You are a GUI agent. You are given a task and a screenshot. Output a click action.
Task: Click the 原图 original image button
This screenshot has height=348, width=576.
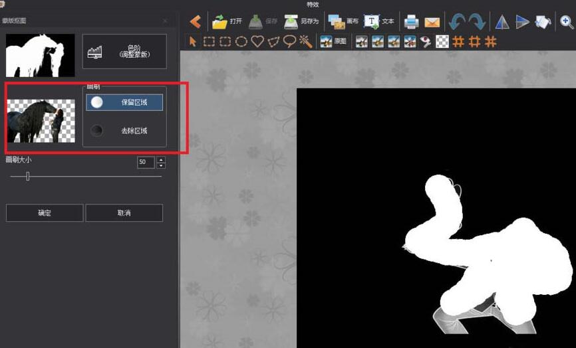coord(333,41)
